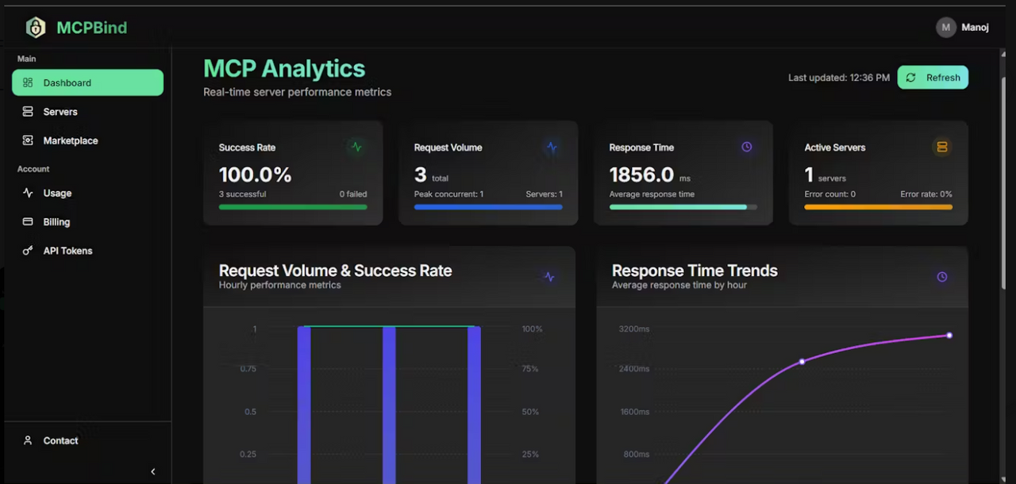Click the Active Servers server icon

click(942, 147)
